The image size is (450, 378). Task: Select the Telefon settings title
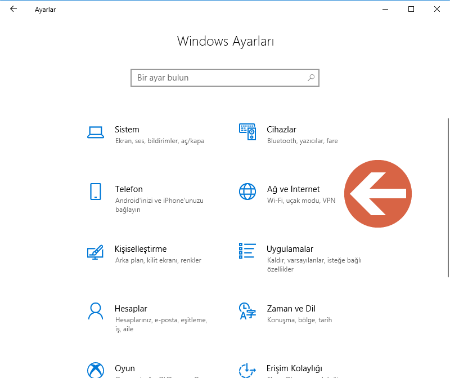(129, 189)
